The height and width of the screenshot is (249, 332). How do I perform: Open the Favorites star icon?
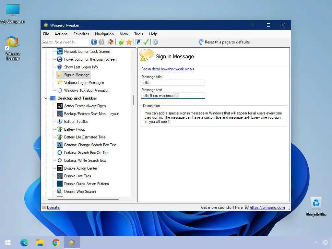pos(129,42)
